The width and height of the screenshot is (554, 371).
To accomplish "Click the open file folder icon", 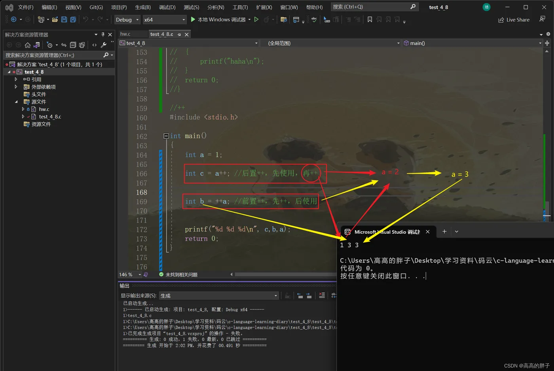I will pyautogui.click(x=55, y=19).
